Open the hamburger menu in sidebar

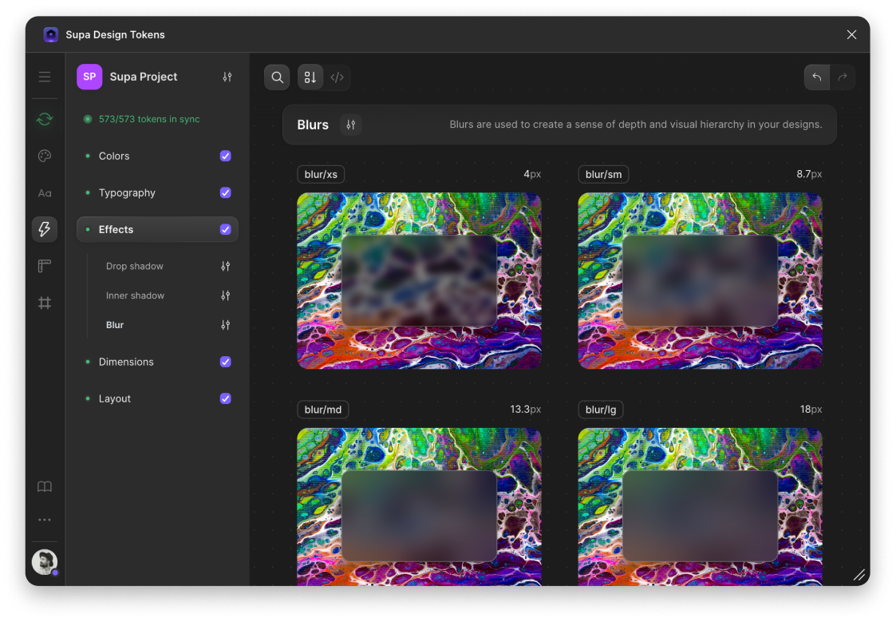click(x=45, y=77)
